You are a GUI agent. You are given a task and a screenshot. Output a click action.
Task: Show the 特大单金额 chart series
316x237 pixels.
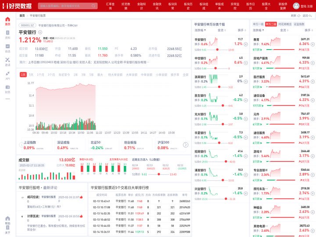click(x=115, y=75)
